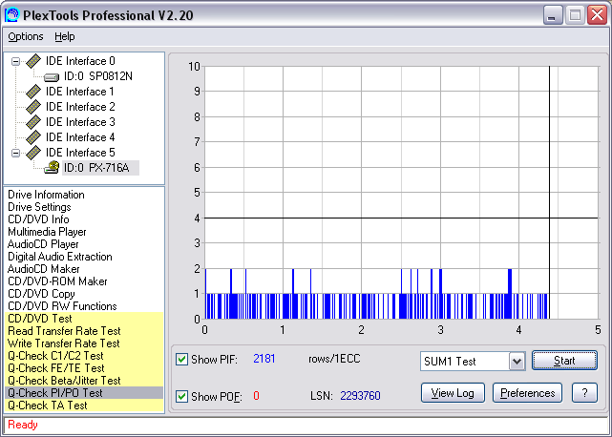This screenshot has height=437, width=612.
Task: Open CD/DVD RW Functions
Action: pyautogui.click(x=62, y=306)
